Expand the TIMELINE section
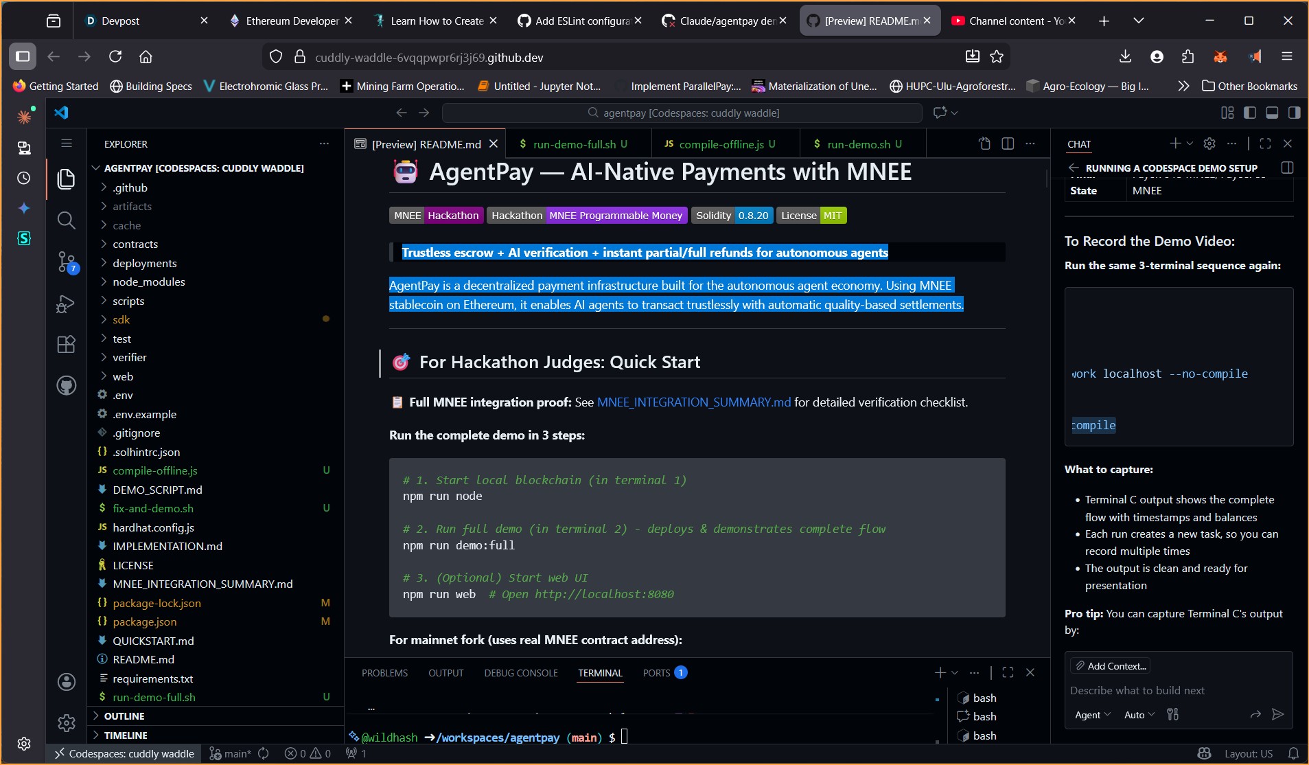The height and width of the screenshot is (765, 1309). coord(216,735)
